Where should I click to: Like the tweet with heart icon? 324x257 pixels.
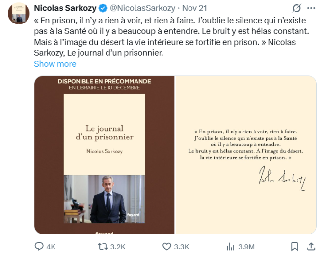point(166,246)
